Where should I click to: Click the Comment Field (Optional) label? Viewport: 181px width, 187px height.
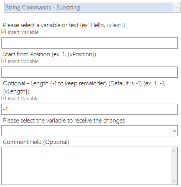coord(36,142)
